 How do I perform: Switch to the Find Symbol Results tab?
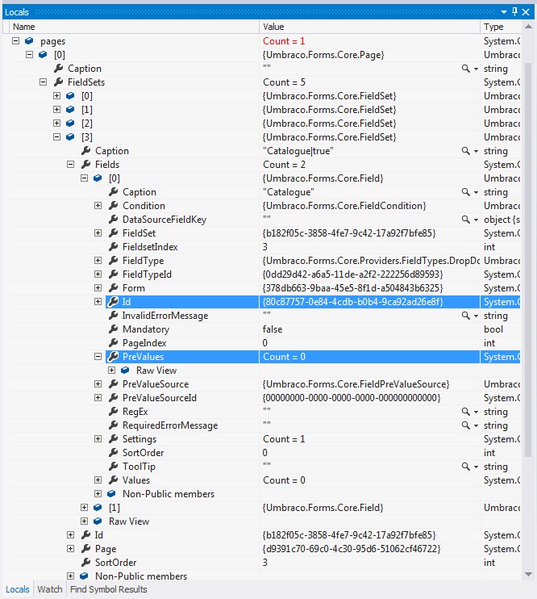pyautogui.click(x=108, y=589)
